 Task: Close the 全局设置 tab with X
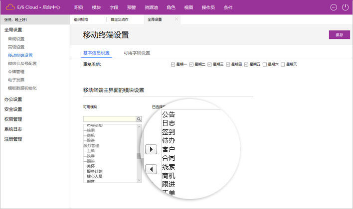pyautogui.click(x=176, y=19)
